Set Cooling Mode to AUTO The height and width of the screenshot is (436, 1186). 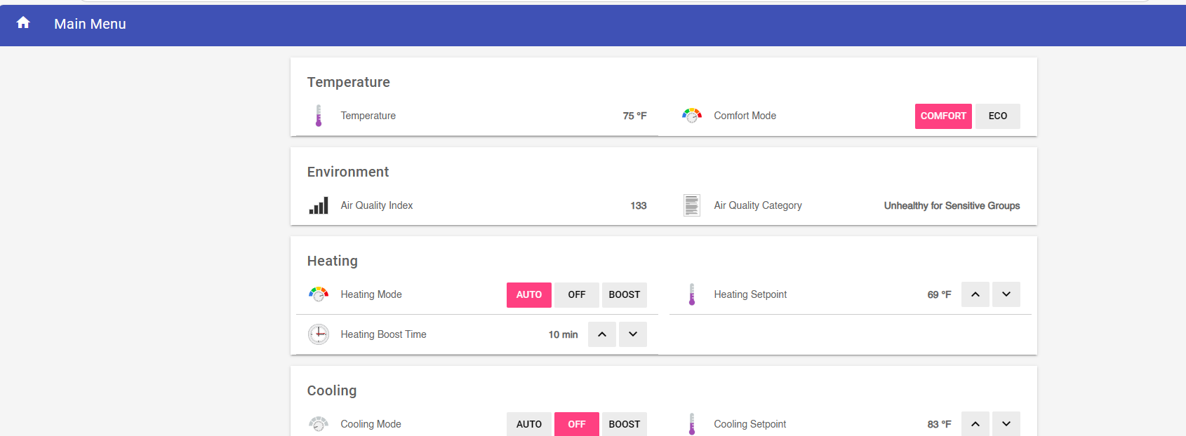click(528, 424)
